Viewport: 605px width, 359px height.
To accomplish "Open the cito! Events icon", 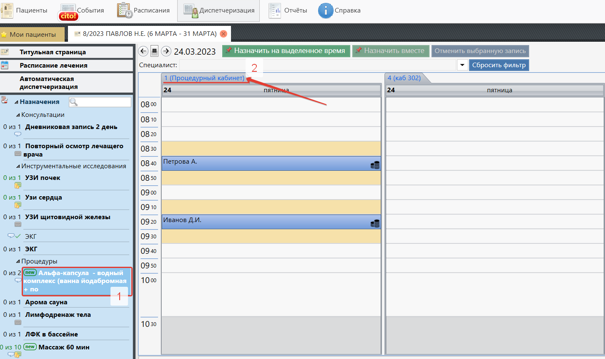I will click(68, 12).
